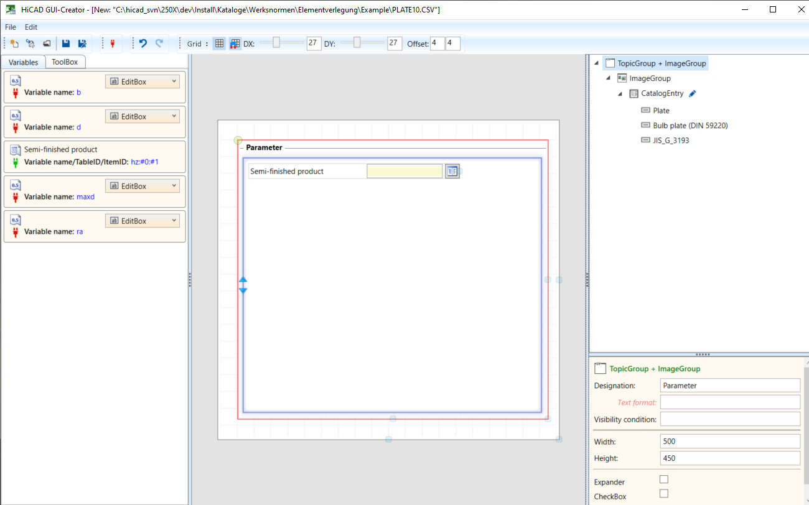Click the Undo arrow in toolbar

click(143, 44)
